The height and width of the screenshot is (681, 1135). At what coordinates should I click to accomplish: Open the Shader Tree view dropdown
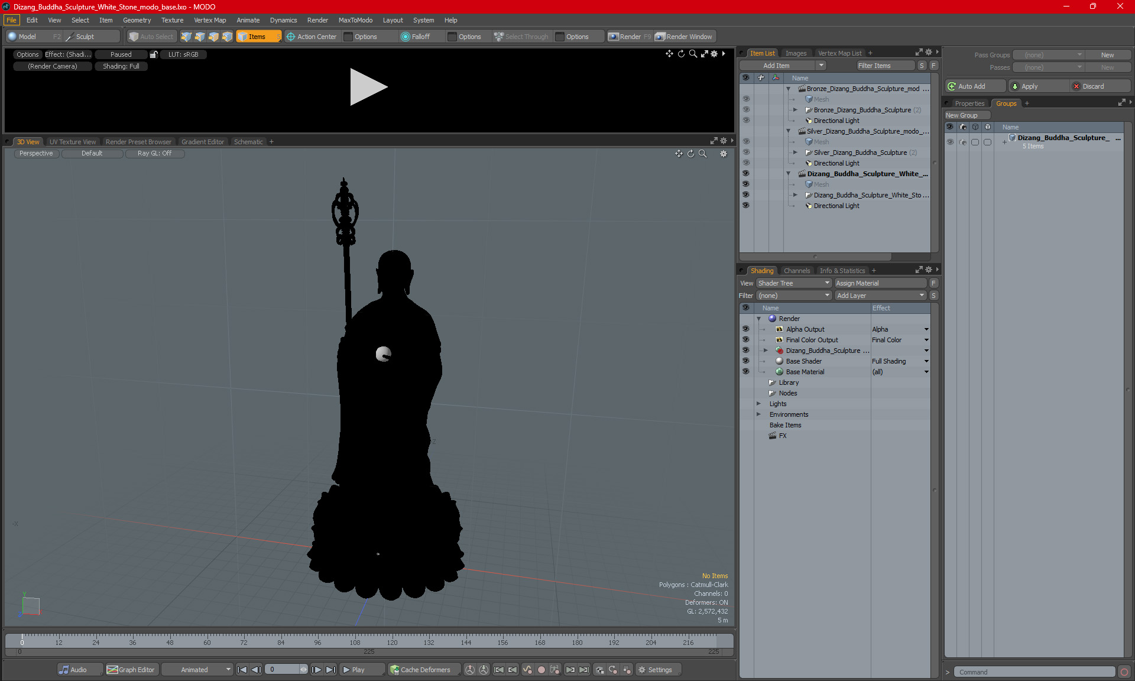pos(794,283)
